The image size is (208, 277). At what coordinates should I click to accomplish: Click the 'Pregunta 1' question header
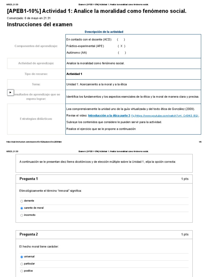click(x=29, y=179)
